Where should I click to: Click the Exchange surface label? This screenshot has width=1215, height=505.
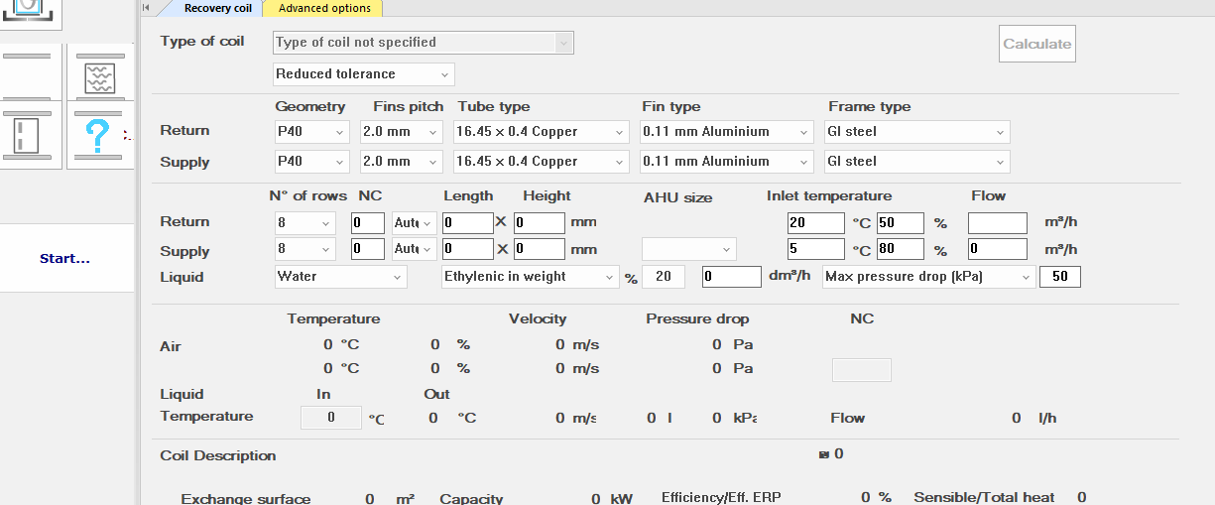(246, 498)
